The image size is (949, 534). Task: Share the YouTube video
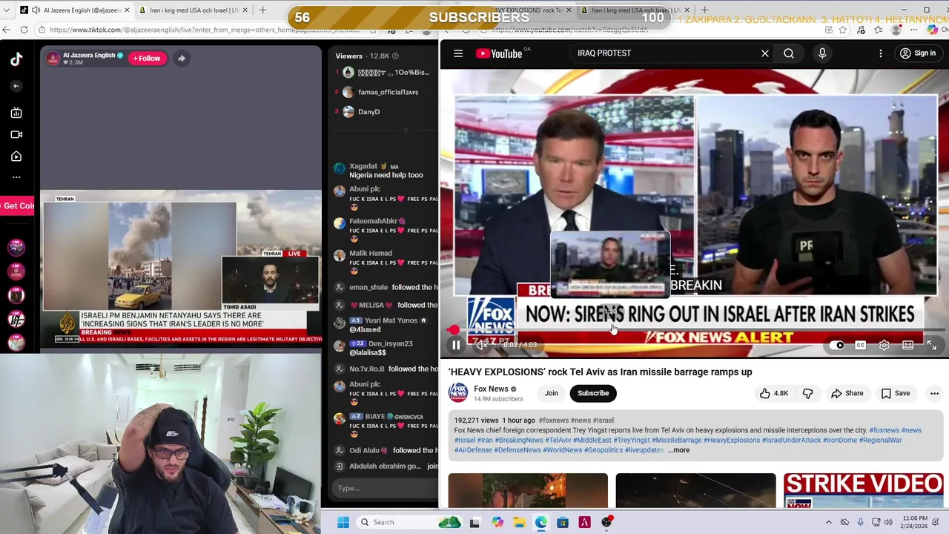pos(847,393)
